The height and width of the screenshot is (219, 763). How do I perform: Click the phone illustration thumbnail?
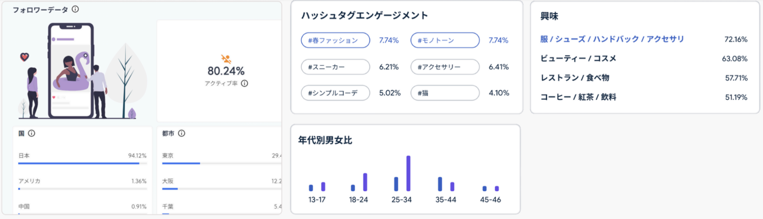[x=71, y=71]
